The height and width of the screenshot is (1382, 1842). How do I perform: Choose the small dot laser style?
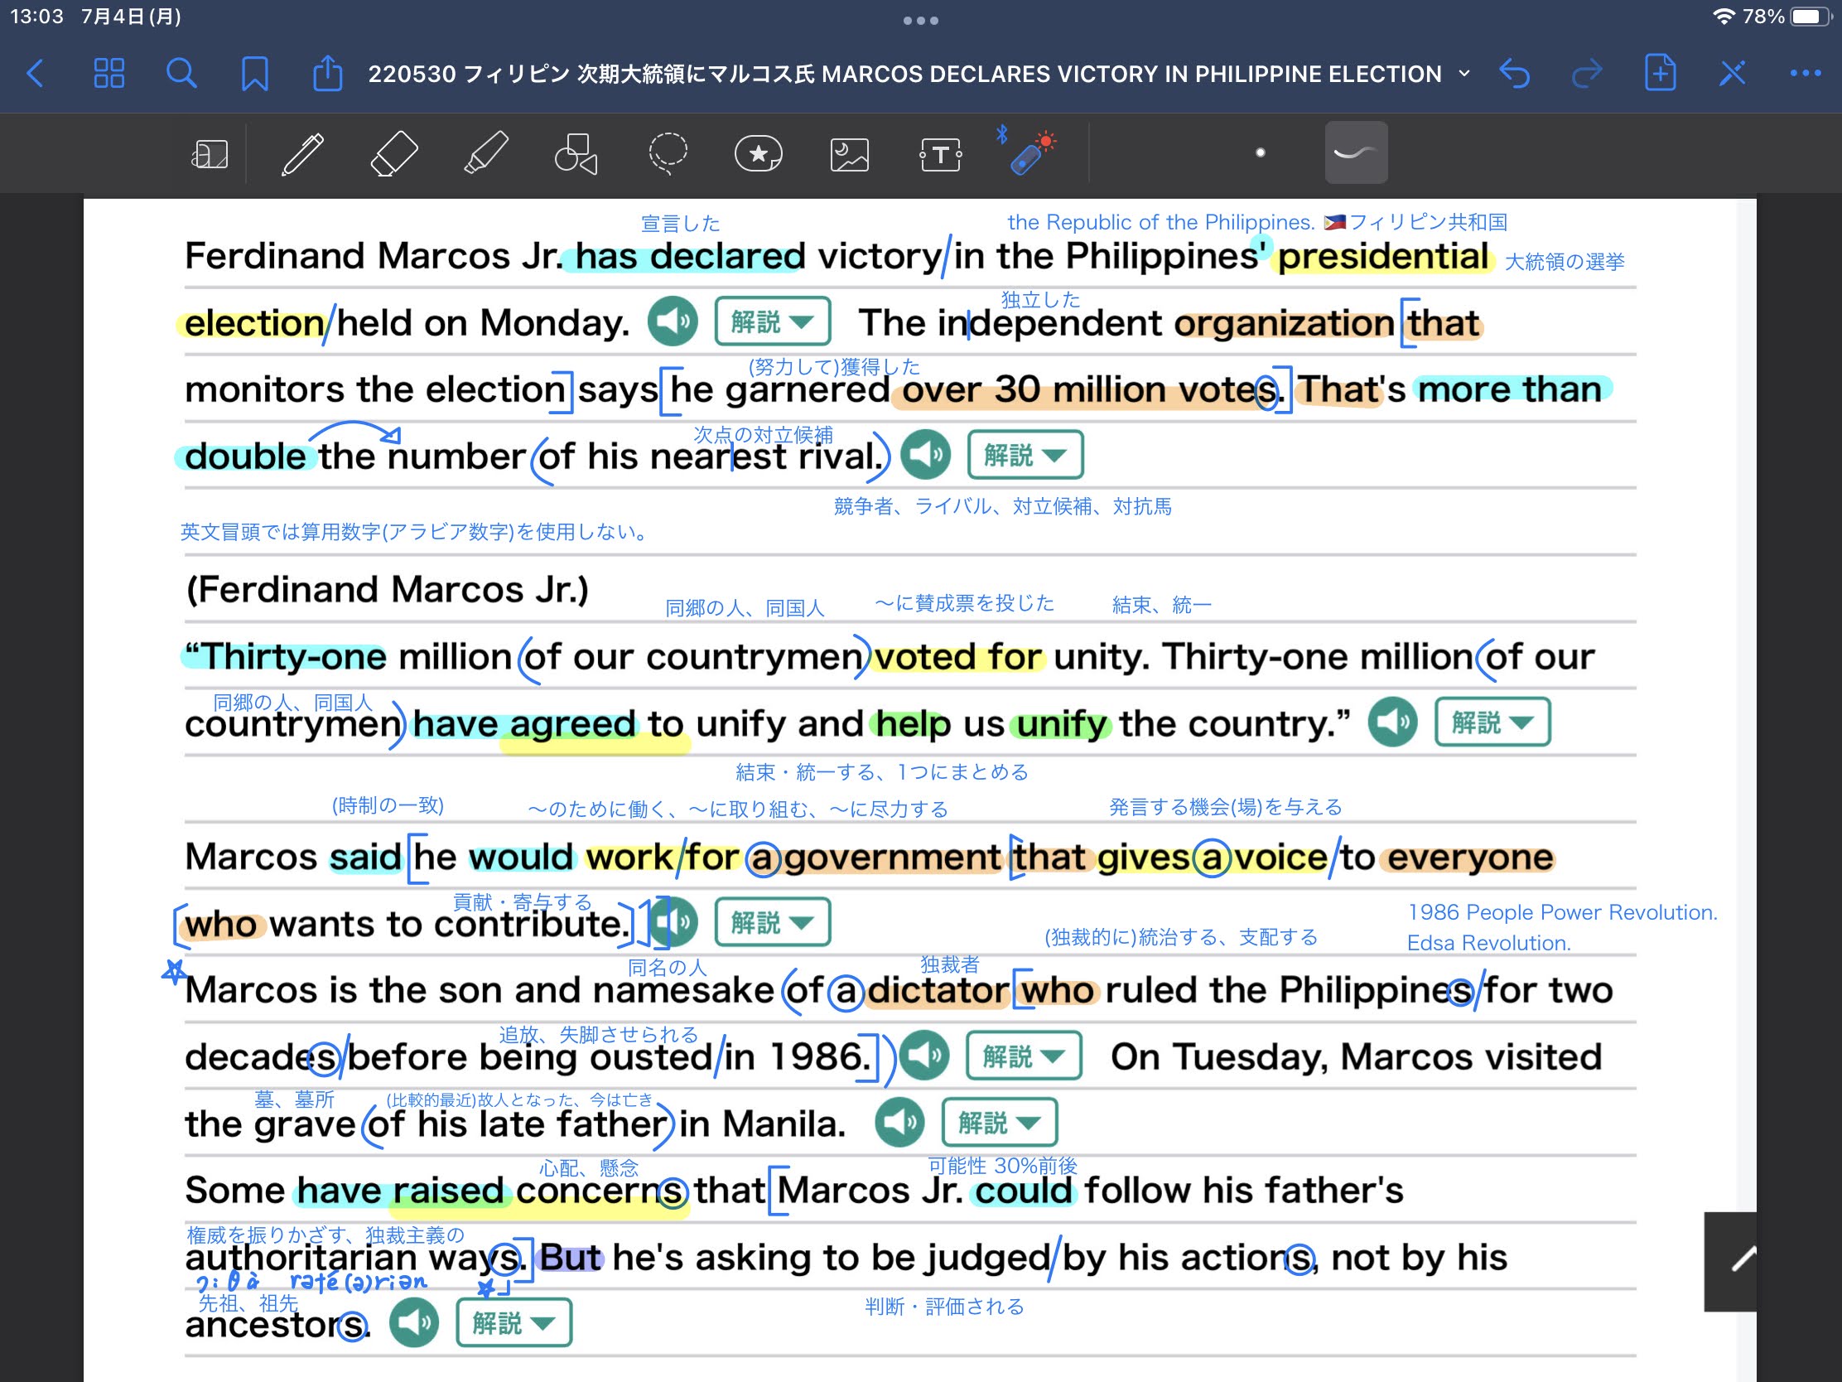(1260, 152)
